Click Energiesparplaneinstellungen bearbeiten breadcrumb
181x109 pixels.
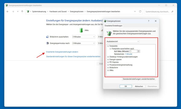click(x=103, y=11)
